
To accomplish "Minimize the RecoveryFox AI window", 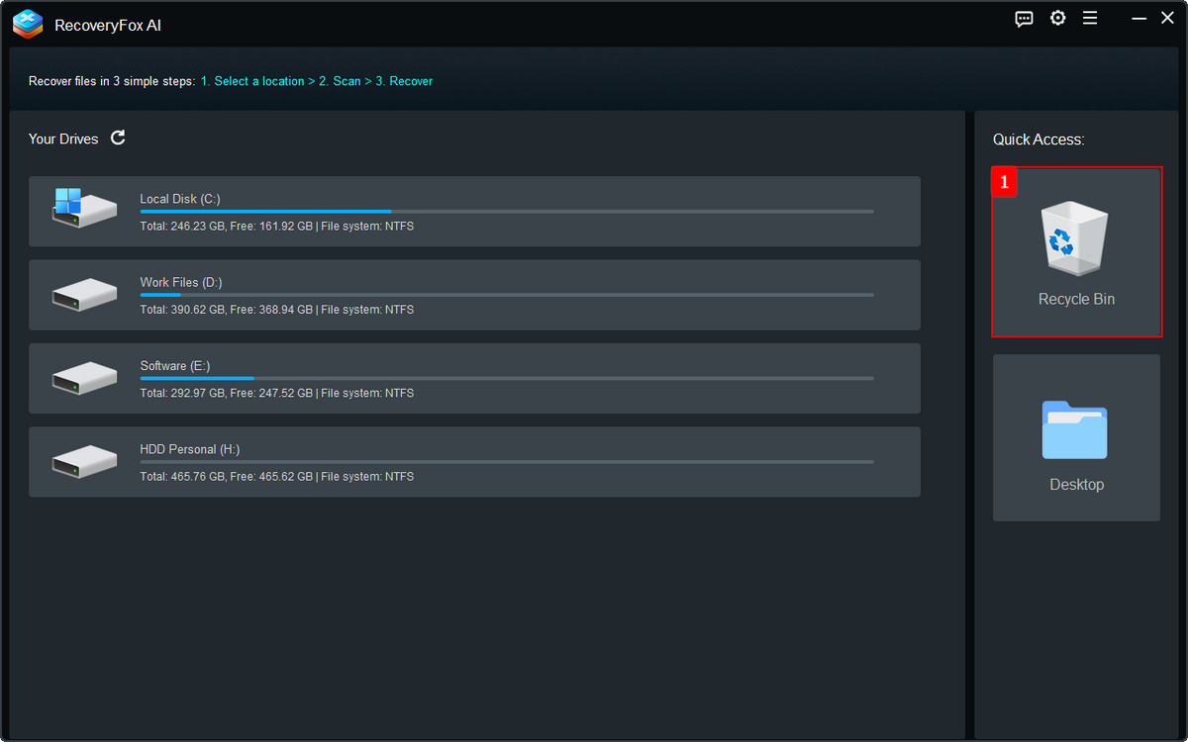I will click(x=1138, y=19).
